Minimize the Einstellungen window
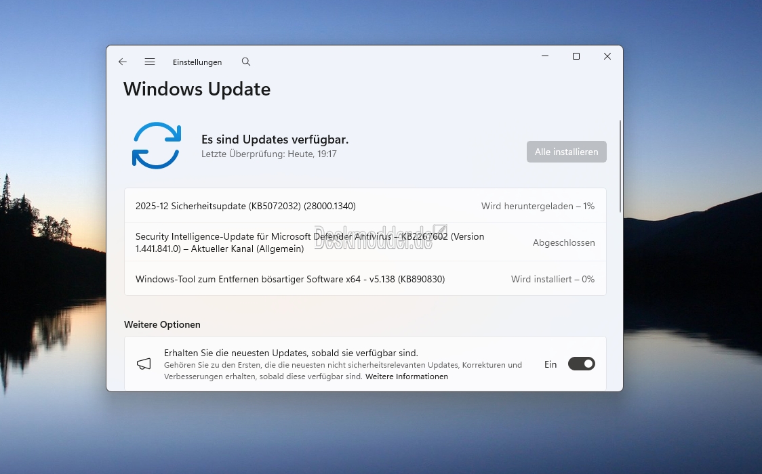The width and height of the screenshot is (762, 474). click(x=545, y=56)
